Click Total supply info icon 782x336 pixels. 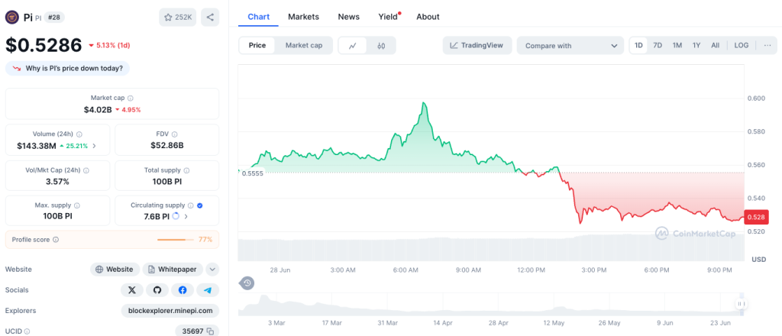(186, 170)
